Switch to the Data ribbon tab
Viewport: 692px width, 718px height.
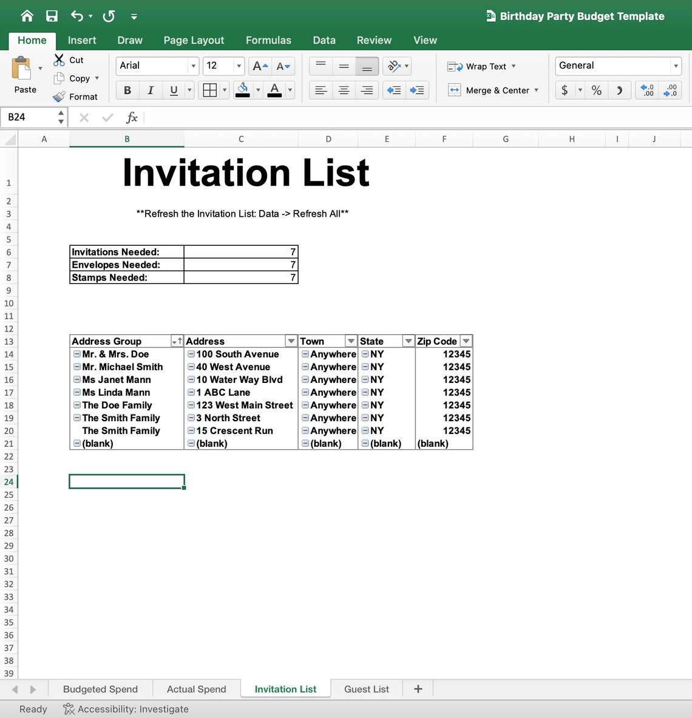[324, 40]
